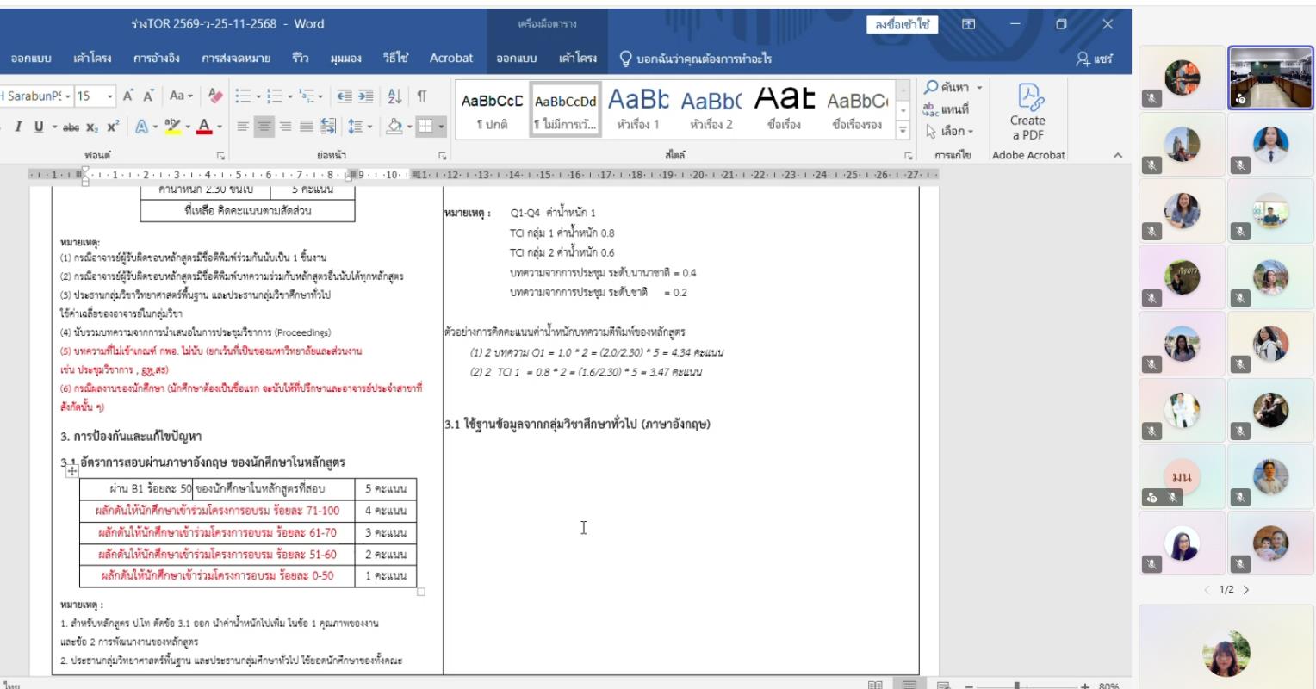Expand the styles gallery More arrow
Screen dimensions: 1316x689
(903, 131)
